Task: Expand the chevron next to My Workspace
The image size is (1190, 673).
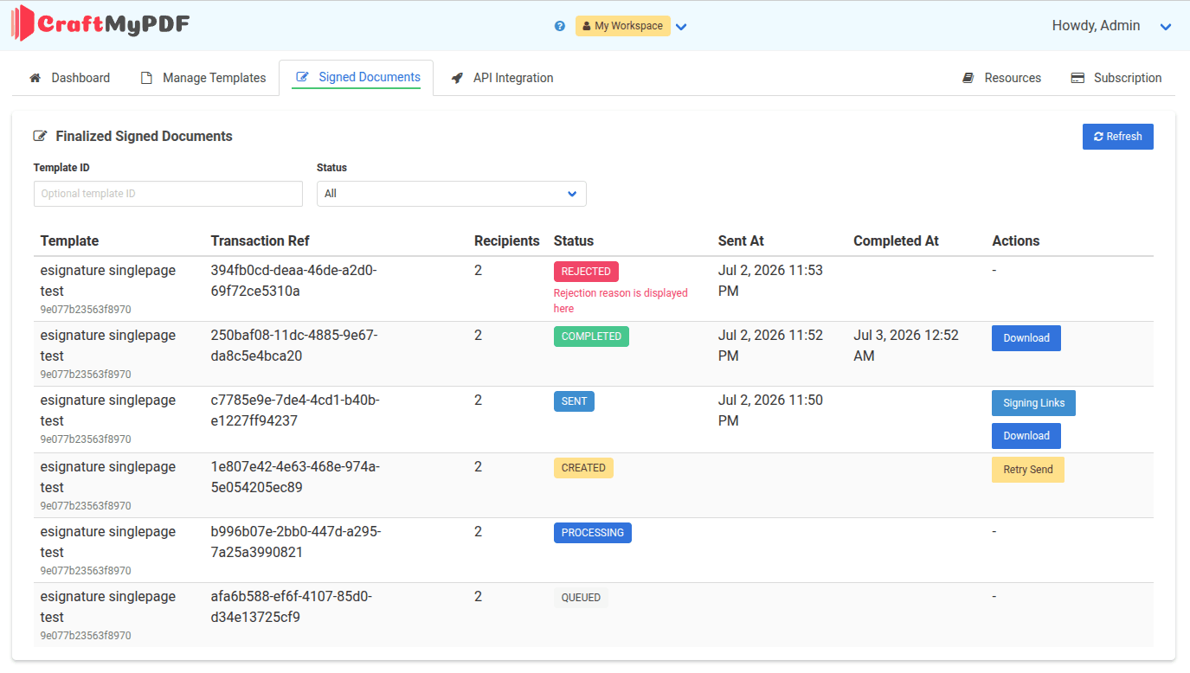Action: tap(681, 27)
